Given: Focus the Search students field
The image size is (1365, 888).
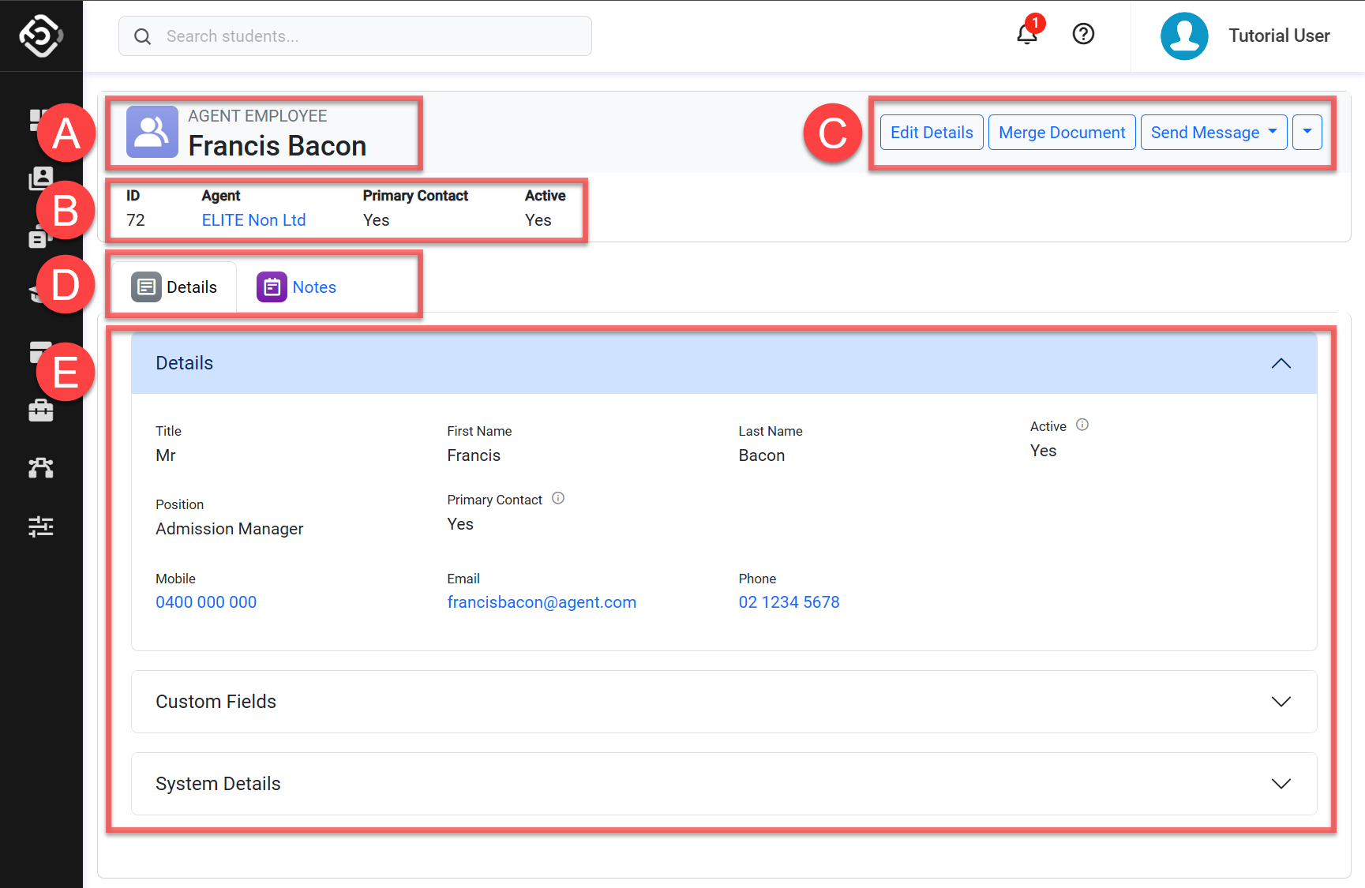Looking at the screenshot, I should pyautogui.click(x=355, y=36).
